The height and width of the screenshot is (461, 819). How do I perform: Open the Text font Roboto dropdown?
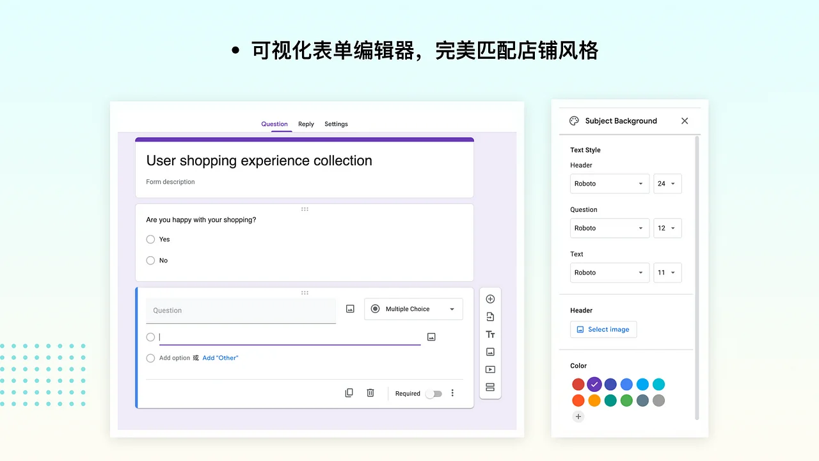(x=610, y=272)
